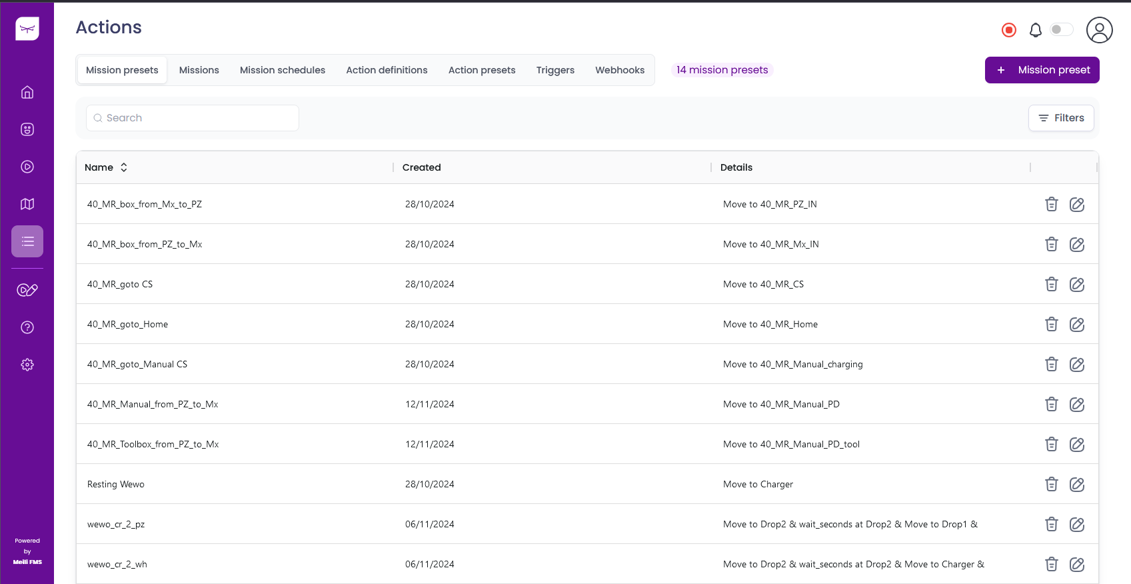This screenshot has height=584, width=1131.
Task: Open the play-and-edit sidebar icon
Action: pos(27,290)
